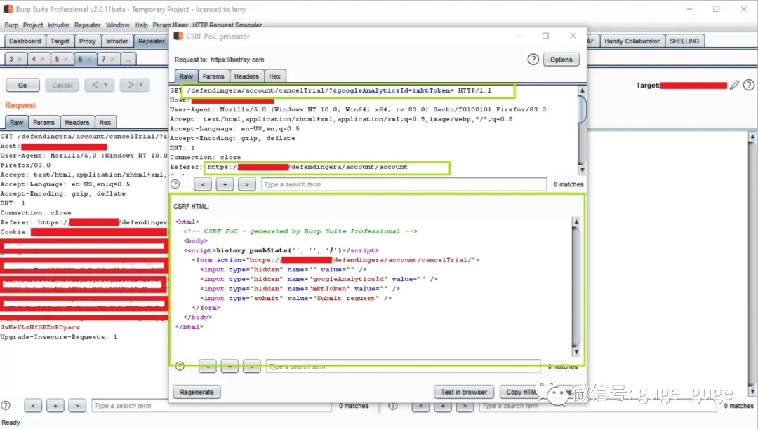The height and width of the screenshot is (429, 758).
Task: Open the Intruder menu
Action: (x=58, y=25)
